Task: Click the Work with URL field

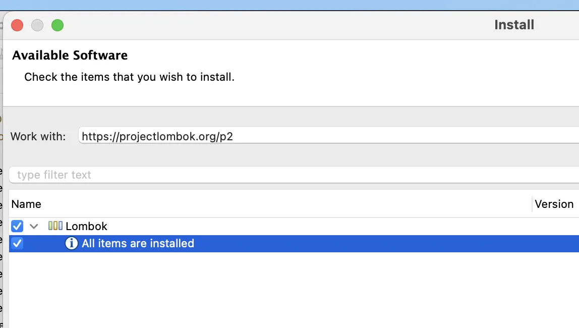Action: coord(323,136)
